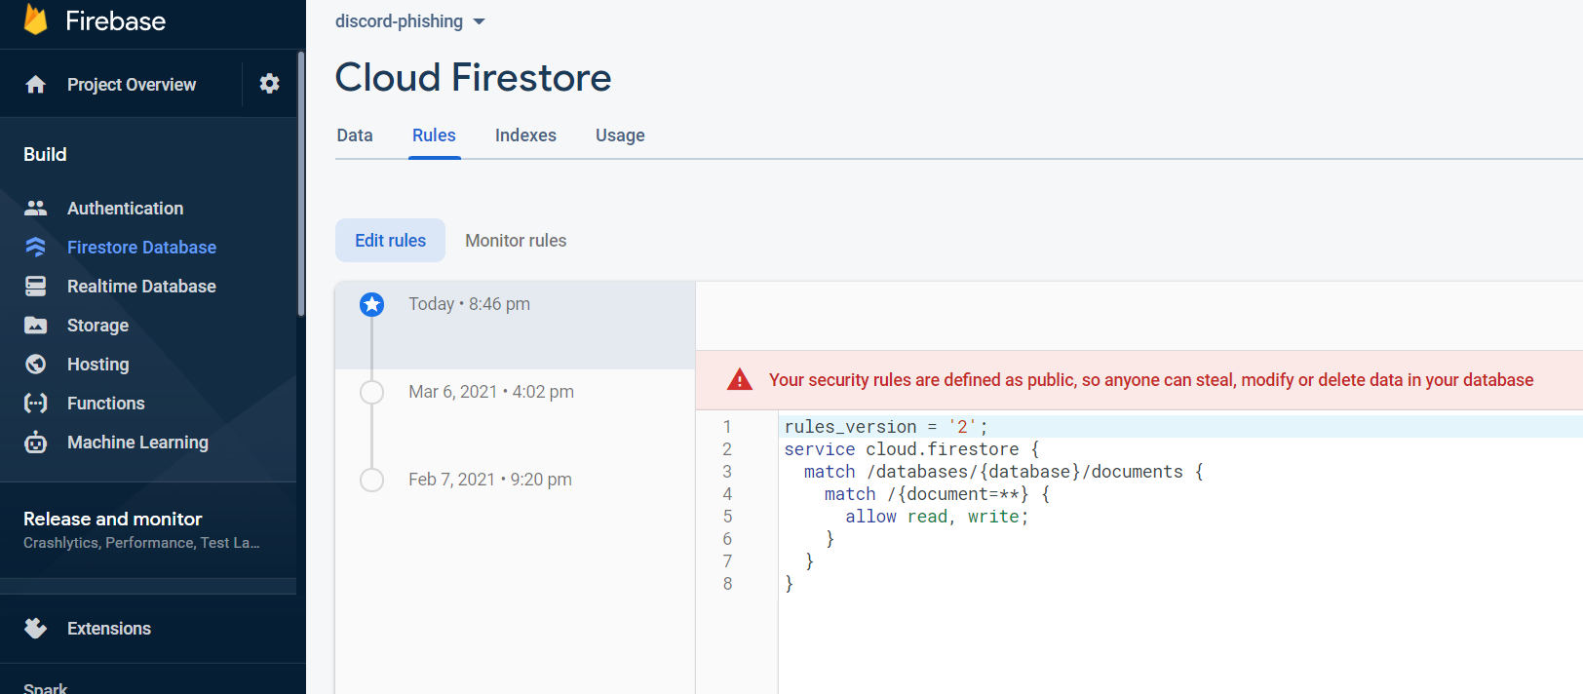
Task: Click the Realtime Database icon
Action: click(x=36, y=286)
